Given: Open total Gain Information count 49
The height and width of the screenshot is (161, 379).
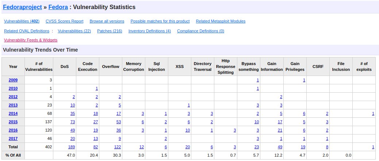Looking at the screenshot, I should tap(280, 147).
